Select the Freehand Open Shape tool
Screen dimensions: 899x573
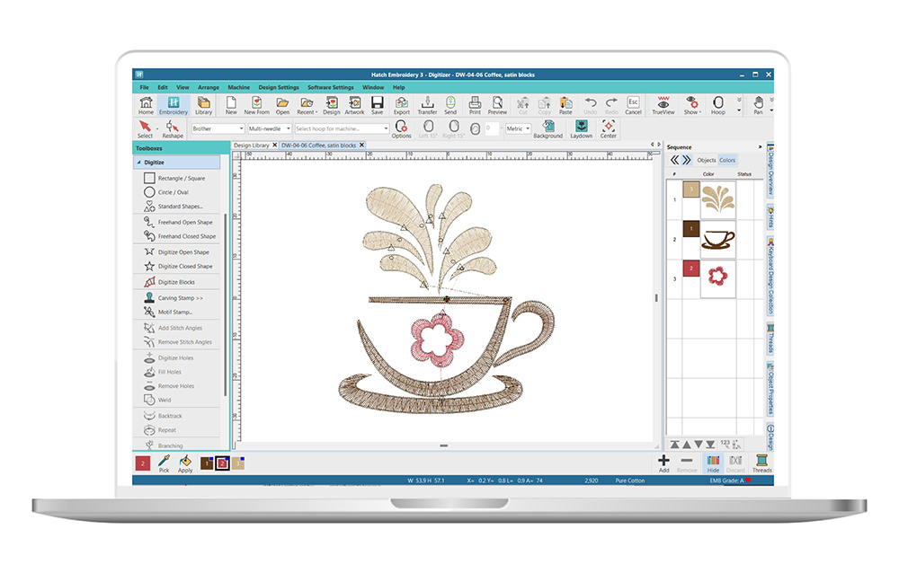176,222
